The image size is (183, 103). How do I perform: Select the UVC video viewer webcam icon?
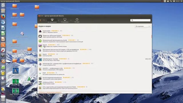pyautogui.click(x=40, y=50)
